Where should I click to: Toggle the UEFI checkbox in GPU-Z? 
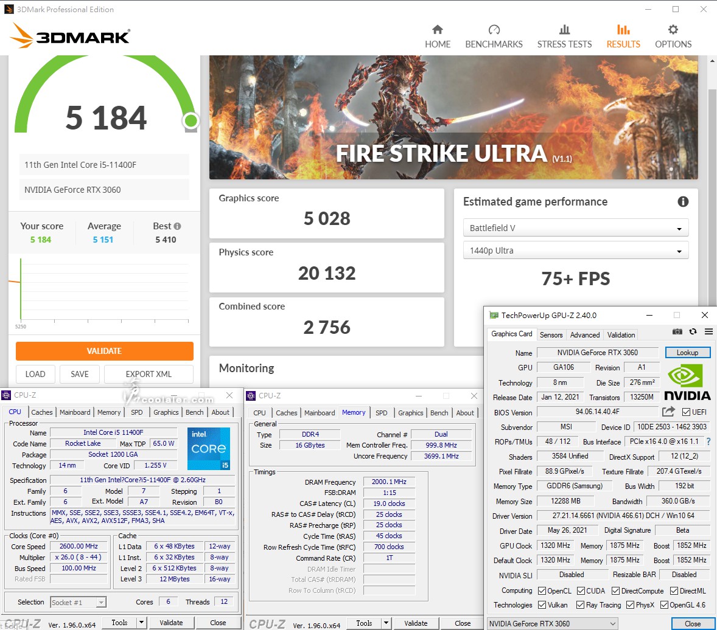[x=686, y=412]
